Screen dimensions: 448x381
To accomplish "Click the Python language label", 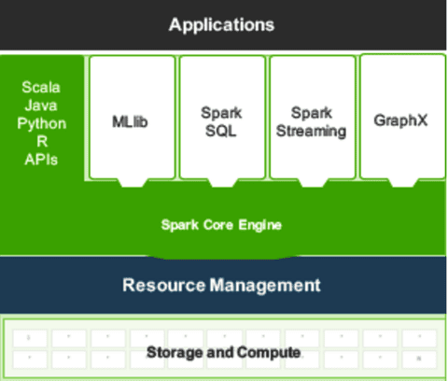I will (42, 124).
